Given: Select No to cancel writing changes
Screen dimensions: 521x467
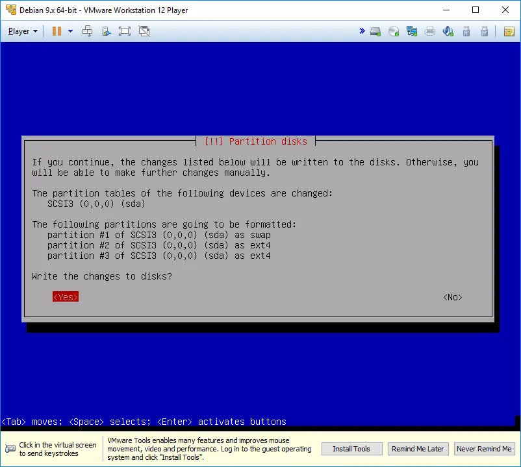Looking at the screenshot, I should (x=452, y=297).
